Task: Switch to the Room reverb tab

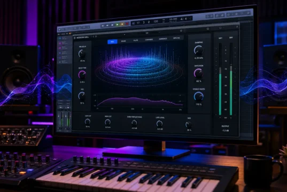Action: pos(123,41)
